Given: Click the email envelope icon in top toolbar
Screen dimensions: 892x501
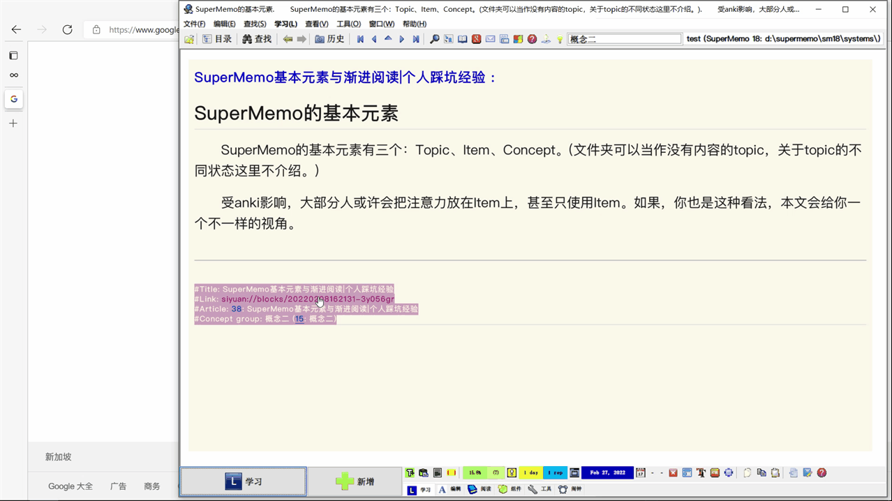Looking at the screenshot, I should click(x=490, y=39).
